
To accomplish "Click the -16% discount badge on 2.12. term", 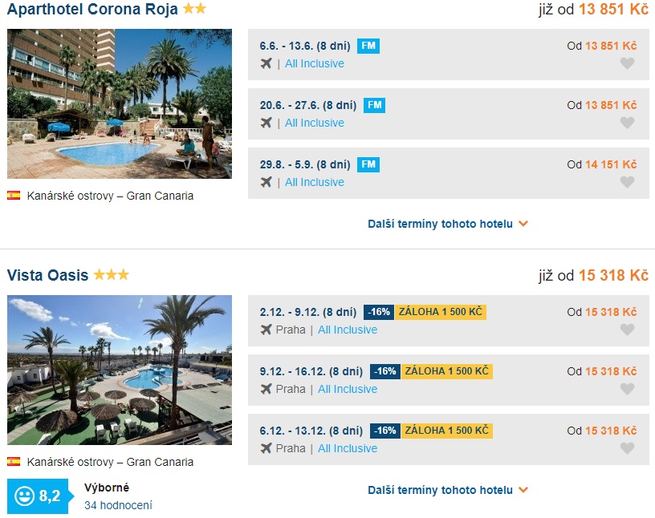I will point(378,312).
